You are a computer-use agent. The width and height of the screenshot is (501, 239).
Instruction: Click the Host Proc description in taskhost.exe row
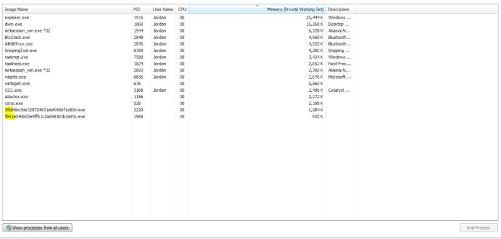(339, 64)
